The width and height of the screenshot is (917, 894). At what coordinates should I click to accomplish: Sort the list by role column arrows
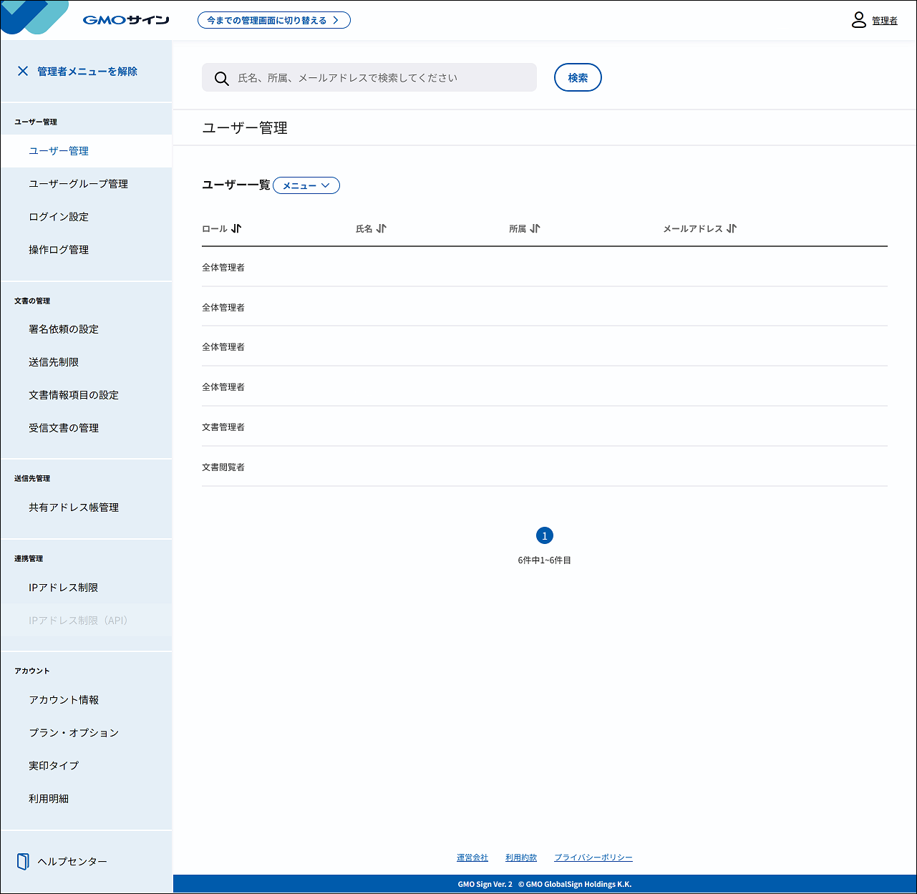point(236,228)
